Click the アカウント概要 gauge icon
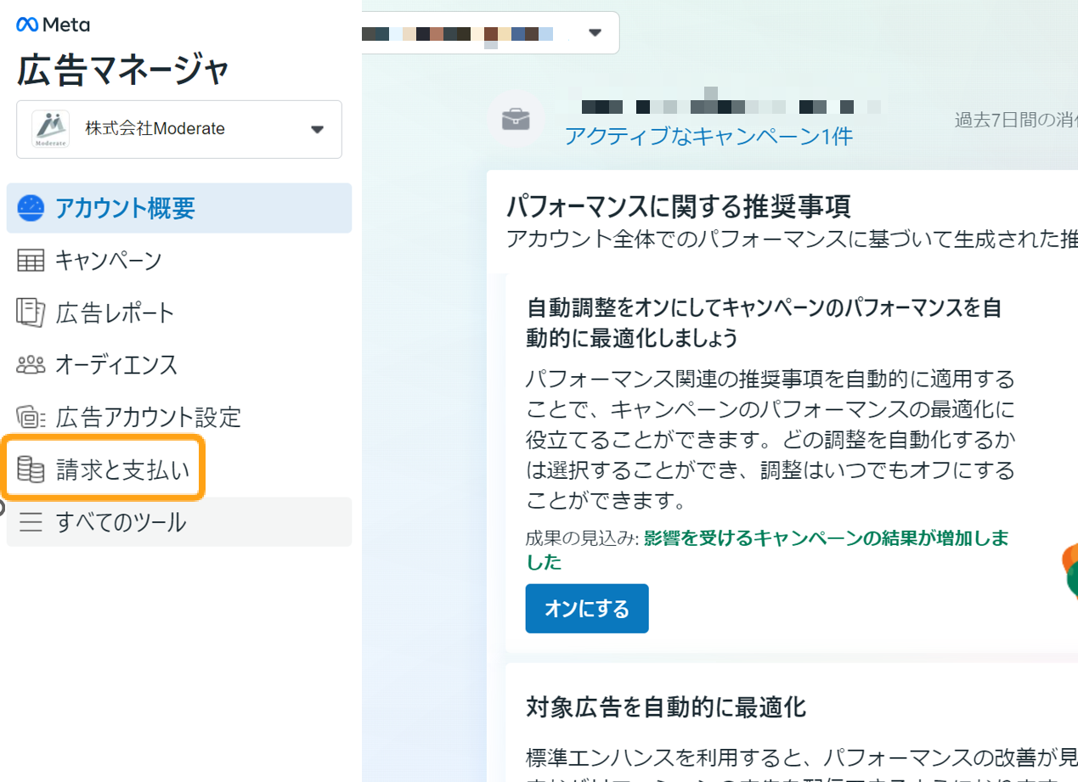Image resolution: width=1078 pixels, height=782 pixels. [31, 208]
